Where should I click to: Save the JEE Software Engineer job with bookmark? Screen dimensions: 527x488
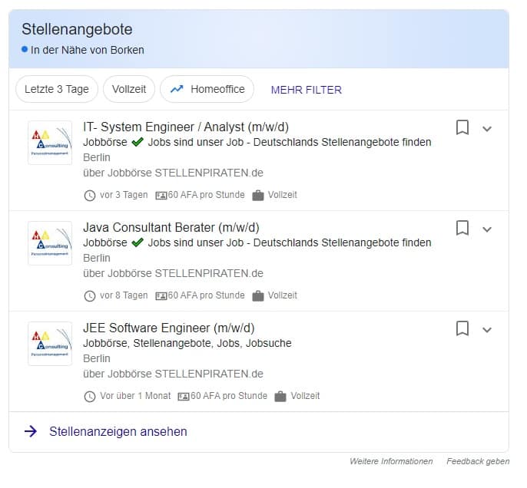coord(462,328)
